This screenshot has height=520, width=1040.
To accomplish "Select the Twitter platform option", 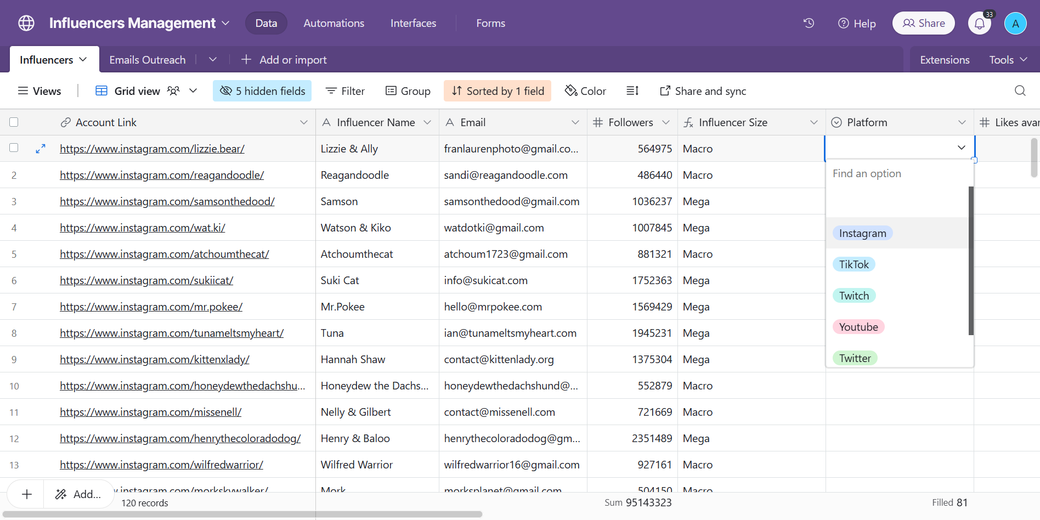I will click(855, 358).
